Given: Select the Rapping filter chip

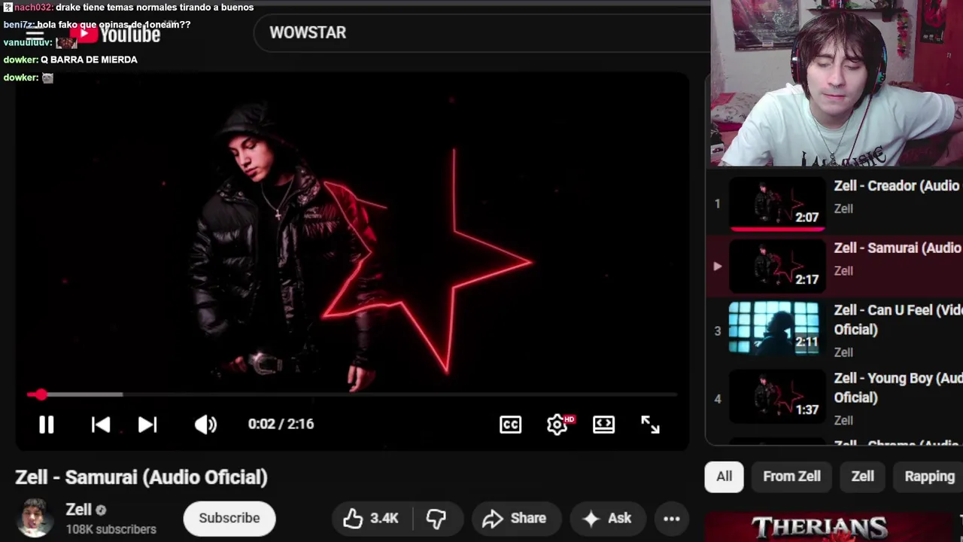Looking at the screenshot, I should click(929, 477).
